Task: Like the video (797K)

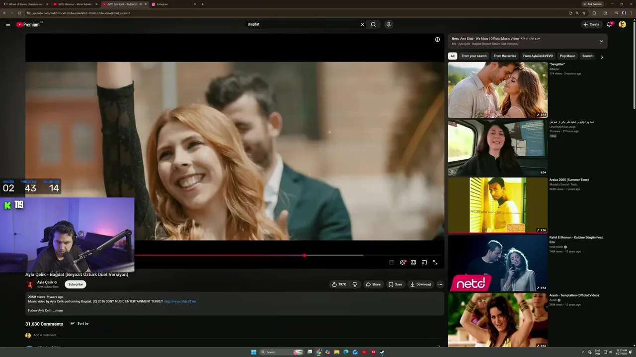Action: [x=339, y=284]
